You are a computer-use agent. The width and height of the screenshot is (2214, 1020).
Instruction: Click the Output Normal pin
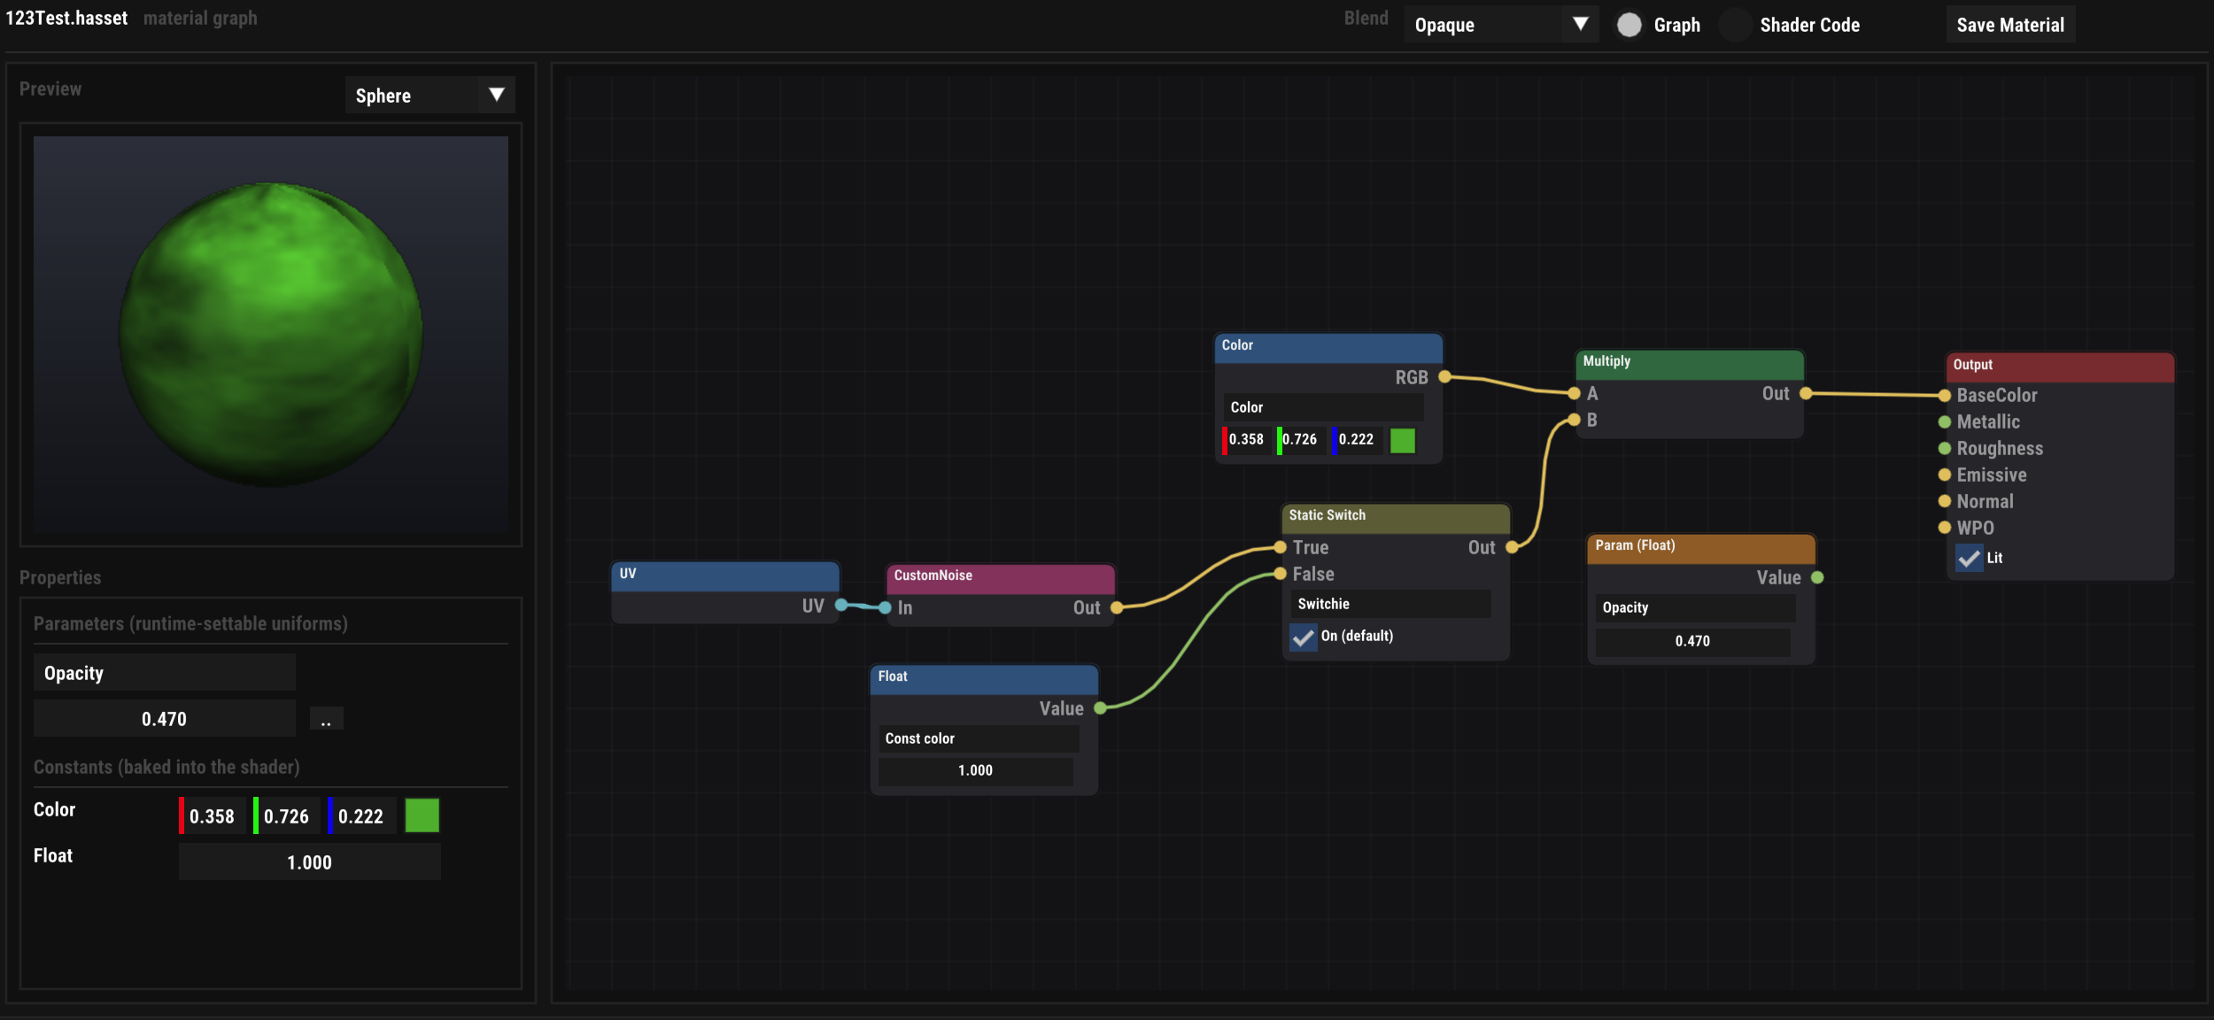point(1945,501)
